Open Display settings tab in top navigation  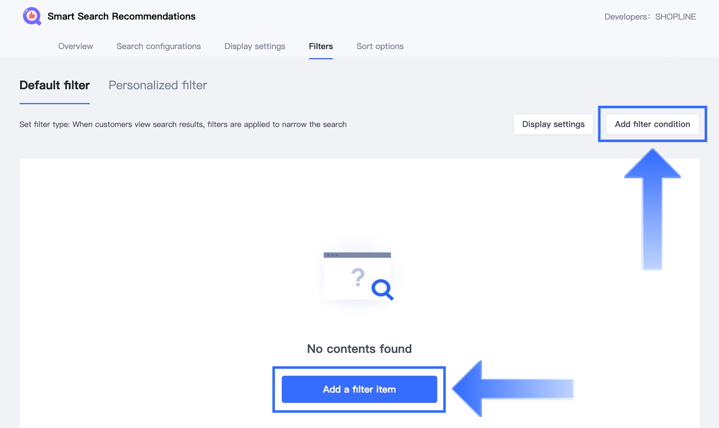(255, 46)
